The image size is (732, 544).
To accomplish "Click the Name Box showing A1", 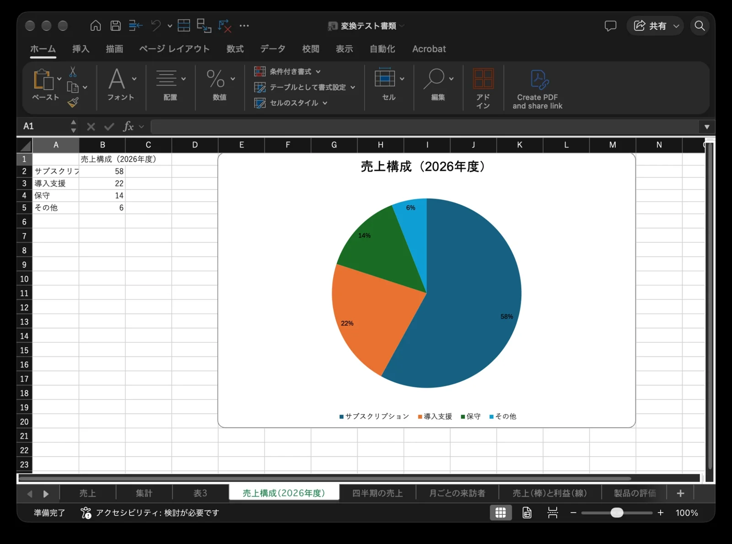I will [45, 126].
